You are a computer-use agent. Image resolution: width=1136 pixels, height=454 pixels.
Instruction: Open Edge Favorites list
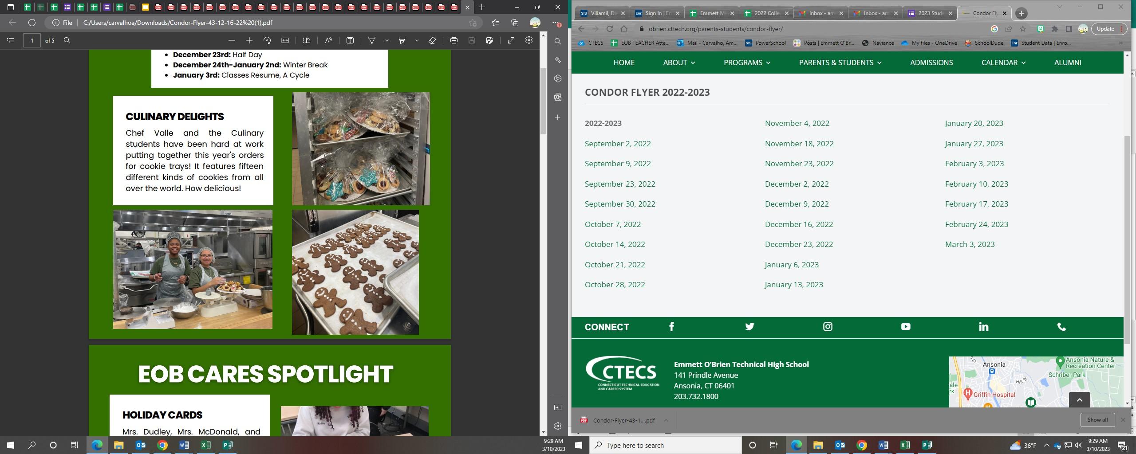(495, 23)
